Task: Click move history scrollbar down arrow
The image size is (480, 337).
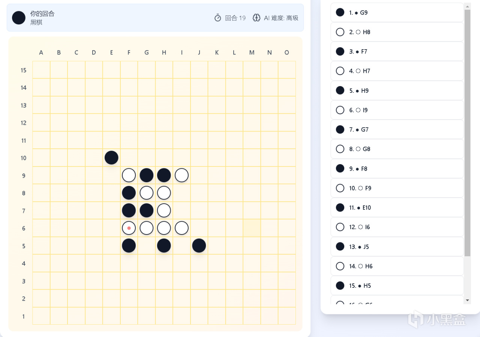Action: coord(467,300)
